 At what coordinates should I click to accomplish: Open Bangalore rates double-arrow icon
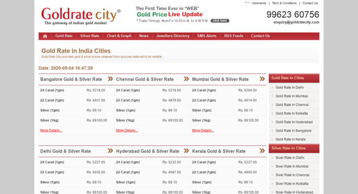(x=110, y=79)
